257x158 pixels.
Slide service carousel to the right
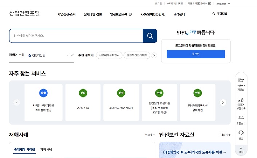(x=223, y=103)
